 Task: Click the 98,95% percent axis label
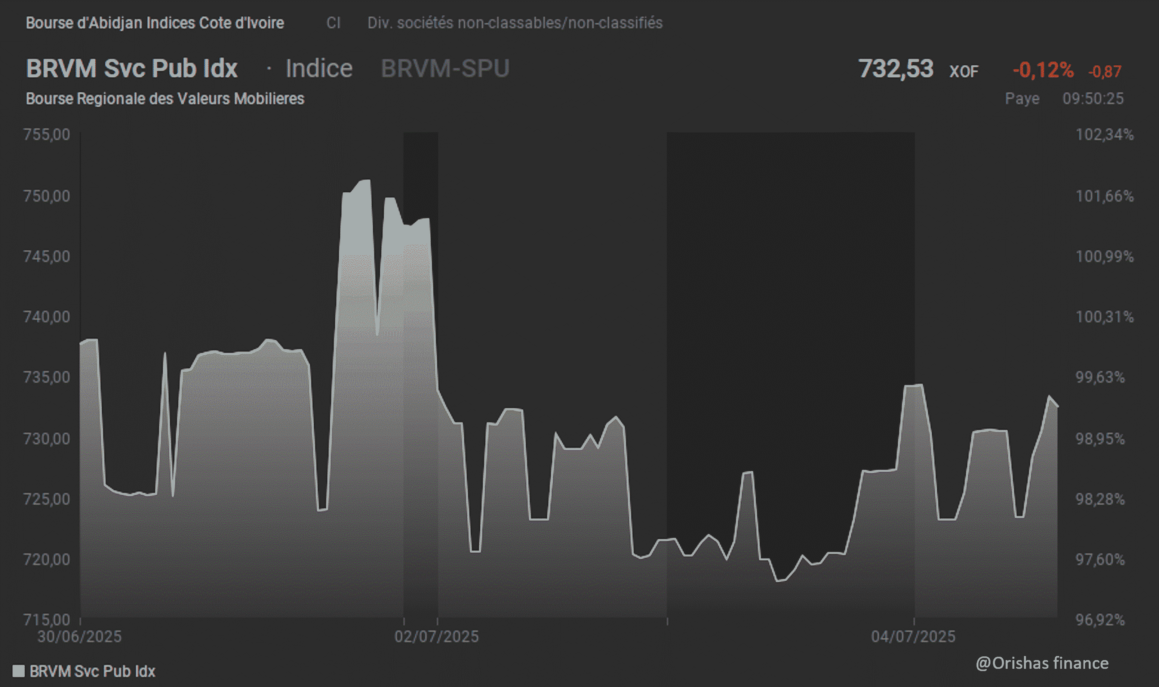coord(1100,439)
